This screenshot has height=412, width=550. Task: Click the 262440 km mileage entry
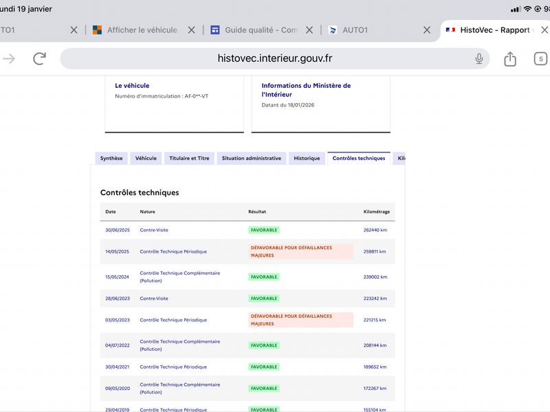pyautogui.click(x=375, y=230)
